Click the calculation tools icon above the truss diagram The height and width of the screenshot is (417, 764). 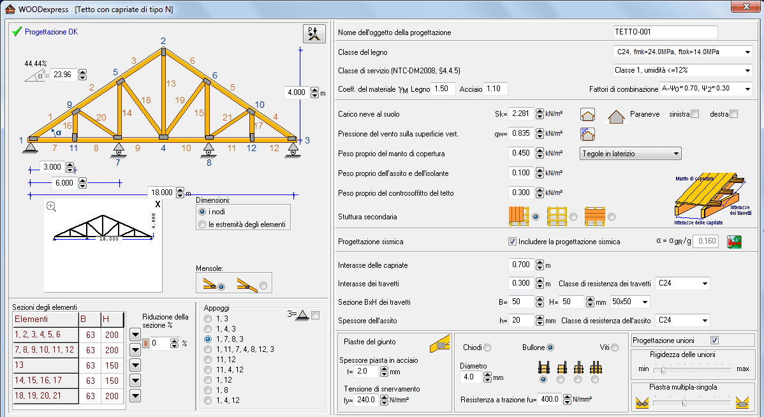coord(314,34)
